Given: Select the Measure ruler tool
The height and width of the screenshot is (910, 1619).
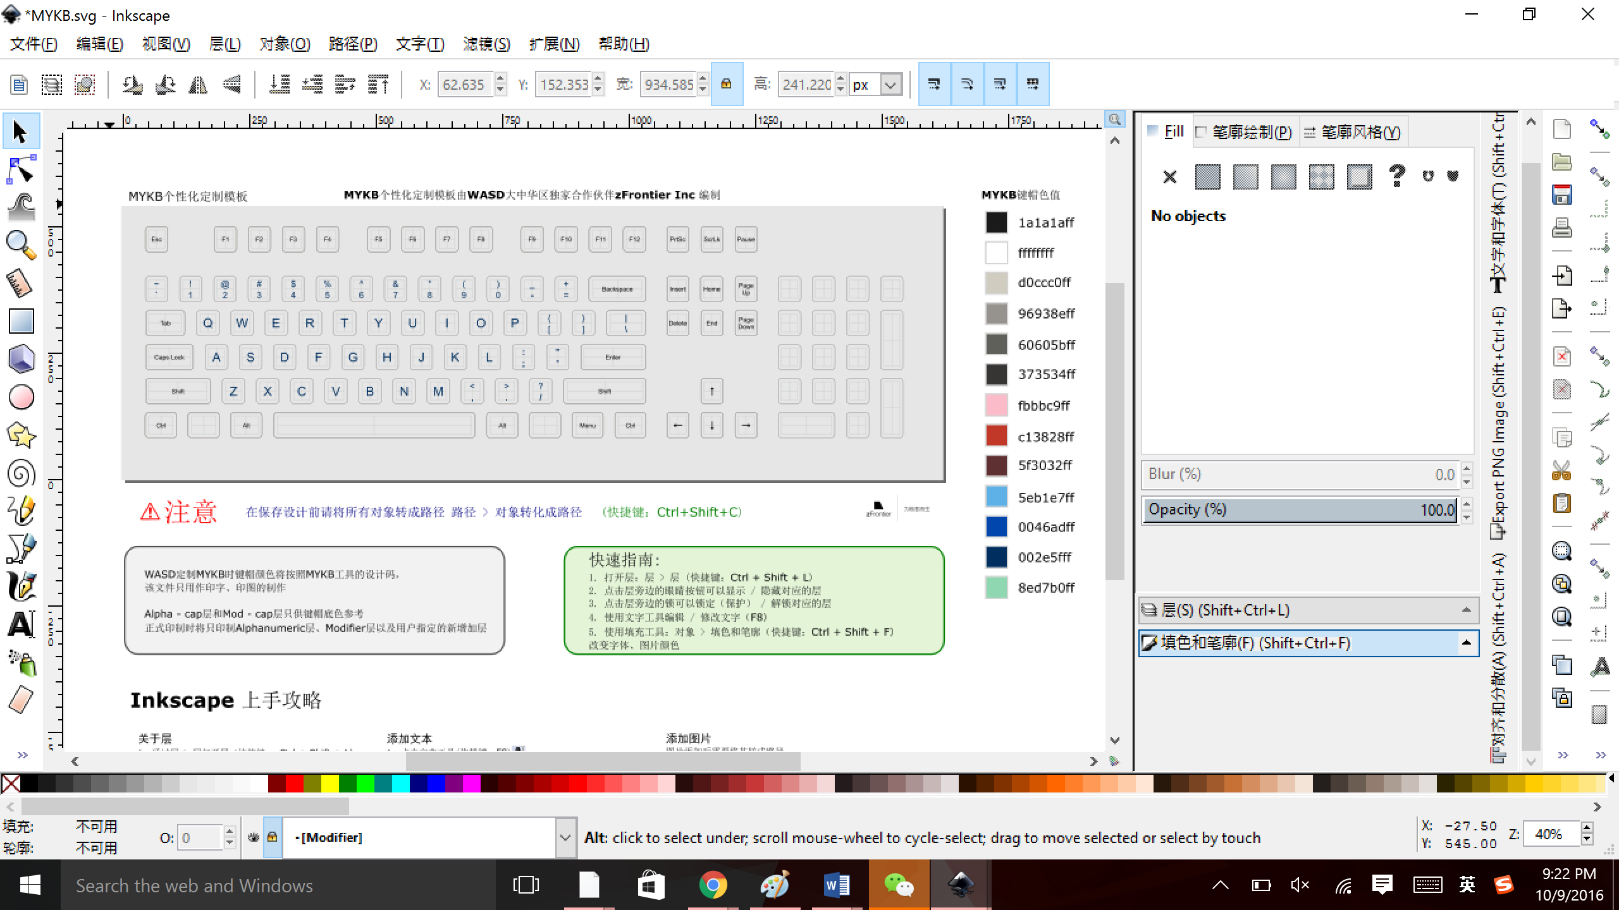Looking at the screenshot, I should (21, 283).
